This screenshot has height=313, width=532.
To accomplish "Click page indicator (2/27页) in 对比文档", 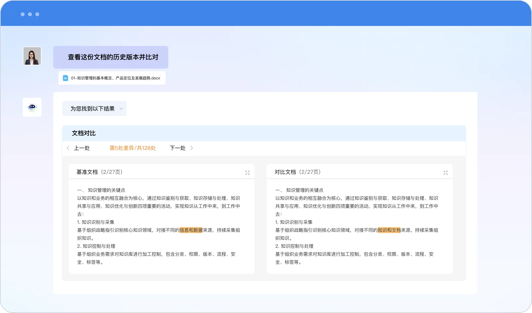I will (310, 172).
